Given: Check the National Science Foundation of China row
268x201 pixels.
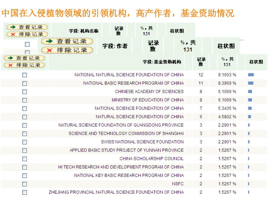Looking at the screenshot, I should click(25, 108).
